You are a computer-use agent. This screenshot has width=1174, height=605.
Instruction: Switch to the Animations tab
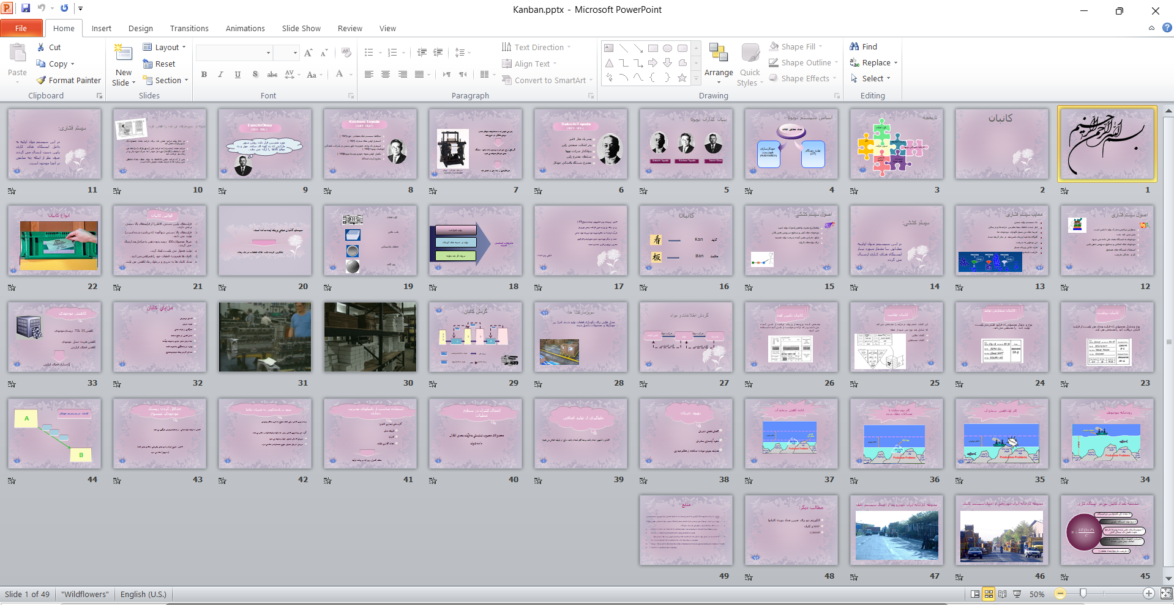(245, 28)
